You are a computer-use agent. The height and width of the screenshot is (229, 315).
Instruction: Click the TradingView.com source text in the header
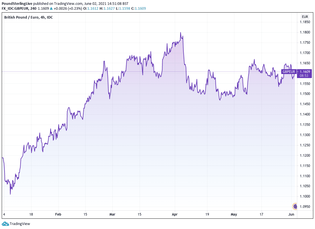coord(68,4)
